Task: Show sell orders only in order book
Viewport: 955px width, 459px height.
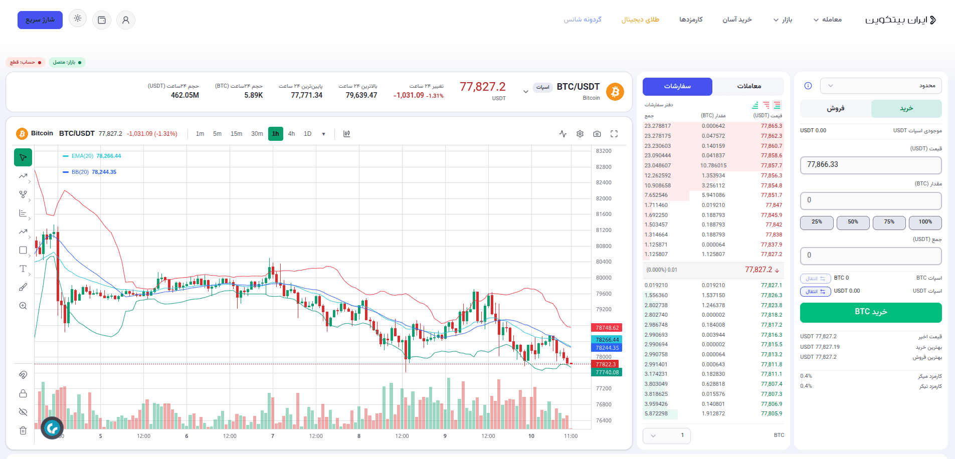Action: point(766,105)
